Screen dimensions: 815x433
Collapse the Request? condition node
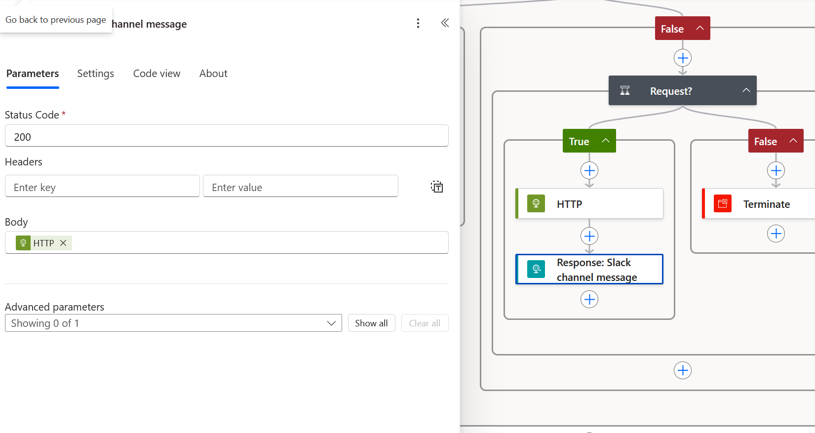point(746,90)
